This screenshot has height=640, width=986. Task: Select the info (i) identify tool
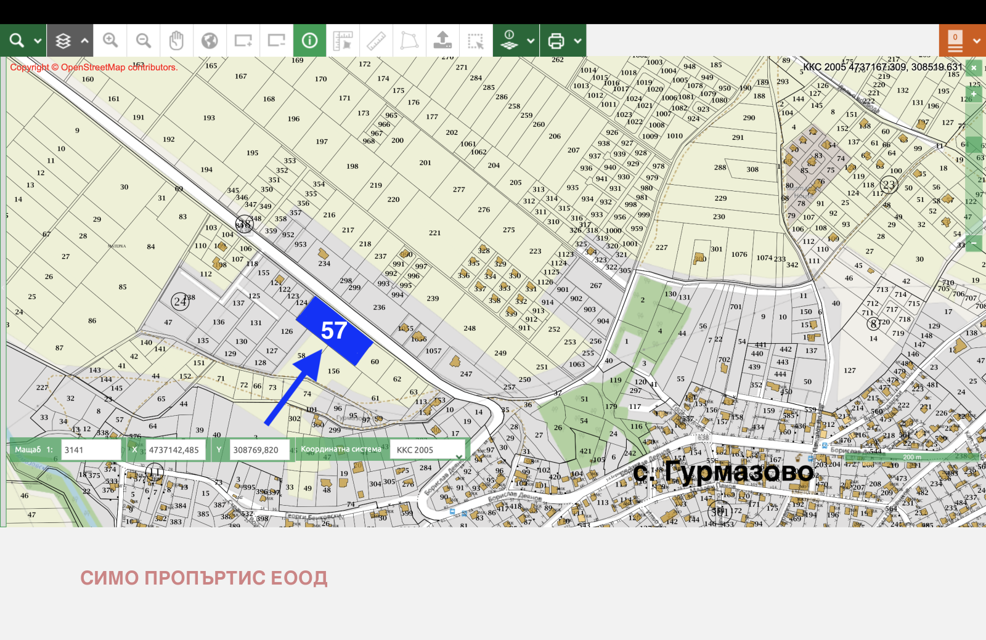click(x=309, y=40)
